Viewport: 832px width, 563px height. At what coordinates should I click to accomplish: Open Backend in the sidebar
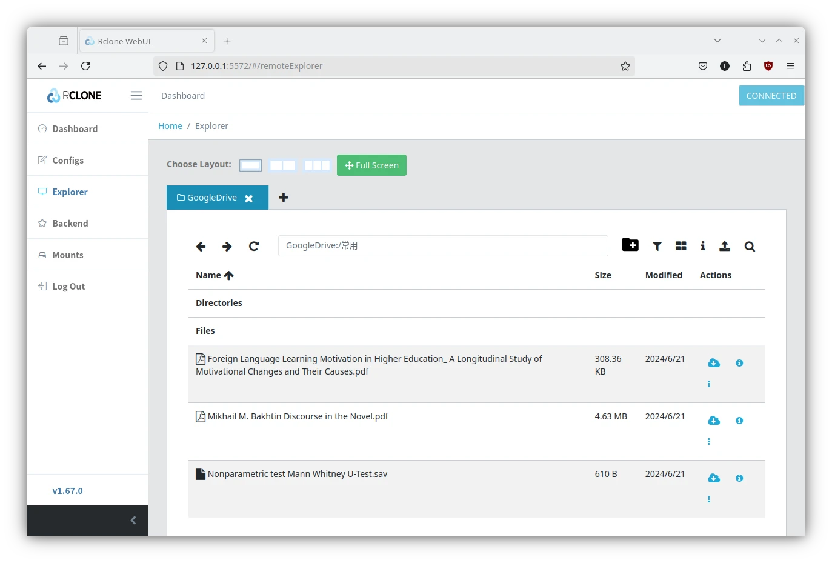(88, 223)
